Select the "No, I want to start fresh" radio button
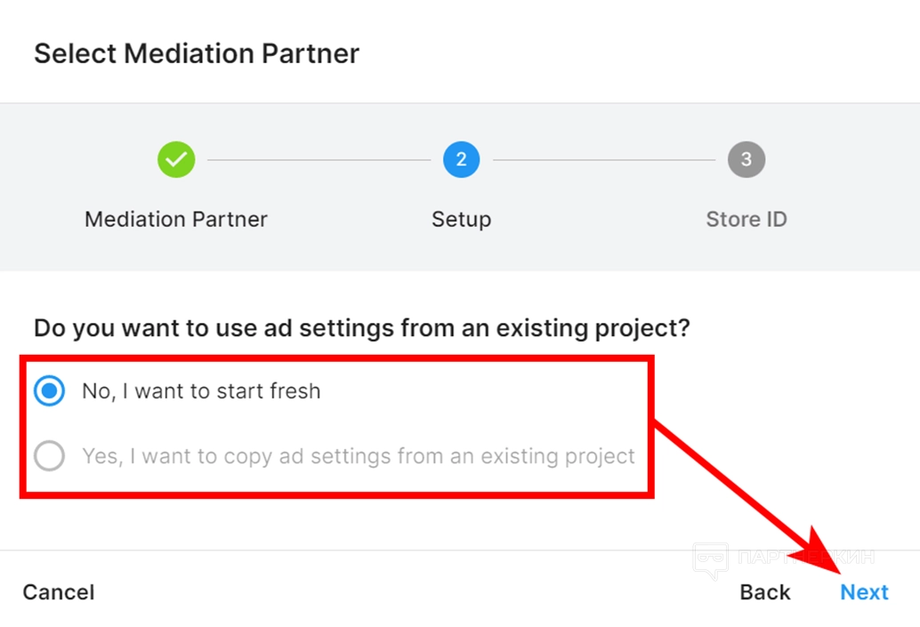Screen dimensions: 920x627 [x=49, y=390]
